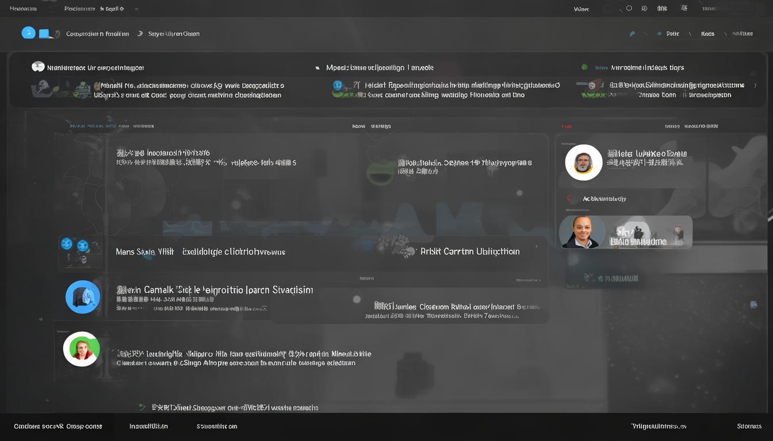Click the circle icon in top-right menu bar

point(629,9)
